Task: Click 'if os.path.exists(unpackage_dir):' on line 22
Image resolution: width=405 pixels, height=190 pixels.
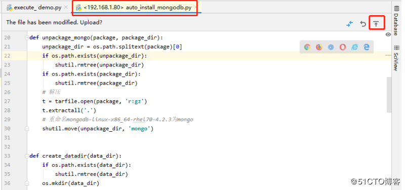Action: click(95, 56)
